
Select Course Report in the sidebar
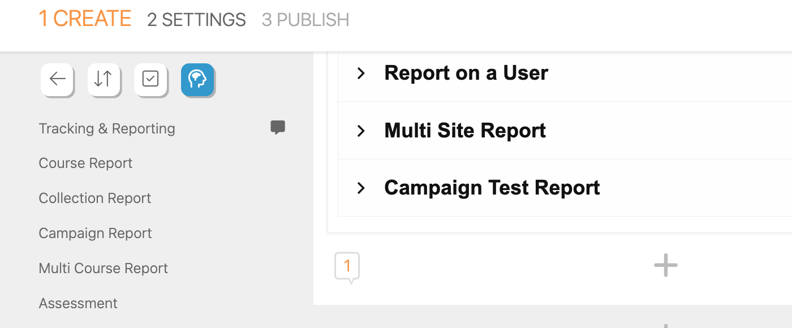click(85, 163)
